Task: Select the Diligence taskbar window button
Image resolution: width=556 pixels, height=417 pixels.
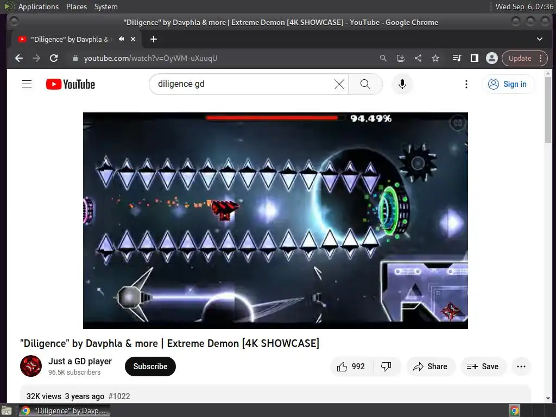Action: [x=64, y=410]
